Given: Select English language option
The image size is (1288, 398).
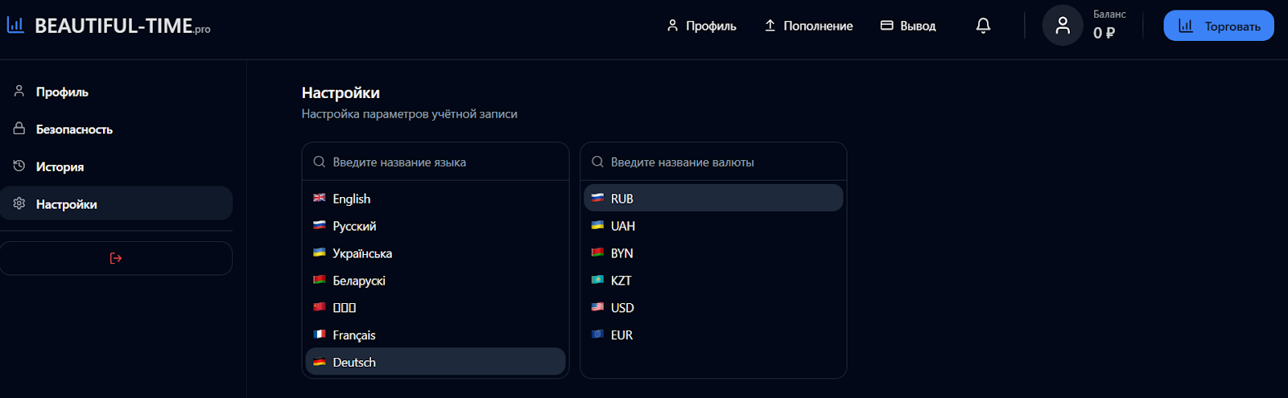Looking at the screenshot, I should click(x=436, y=199).
